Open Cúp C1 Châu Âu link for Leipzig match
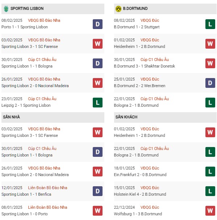217x220 pixels. pos(42,99)
